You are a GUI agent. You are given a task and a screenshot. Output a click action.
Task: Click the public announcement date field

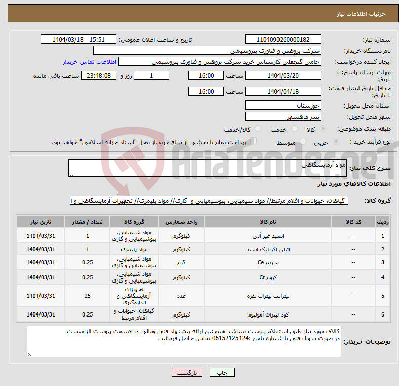tap(78, 40)
